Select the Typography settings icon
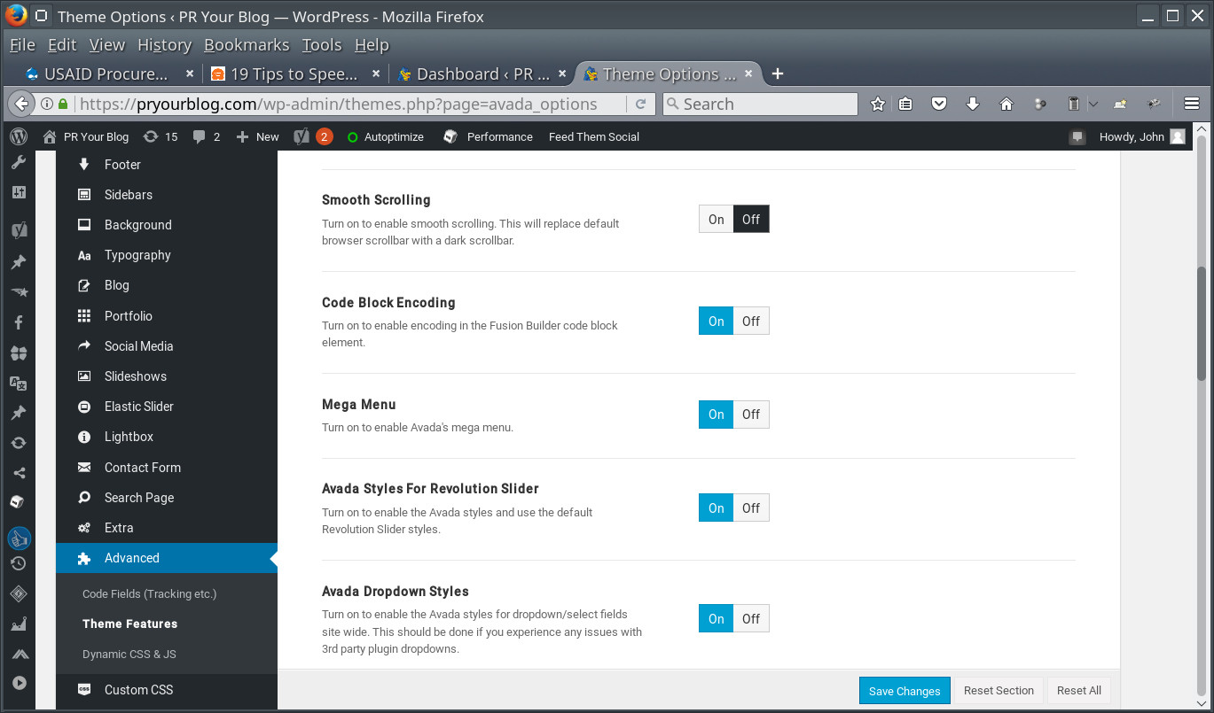 tap(82, 255)
